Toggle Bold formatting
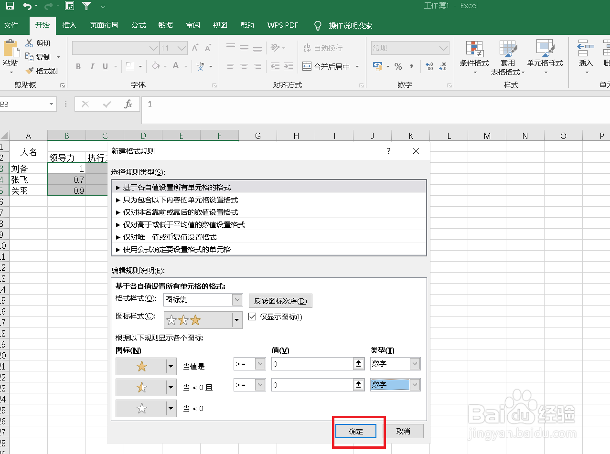Screen dimensions: 610x454 [78, 66]
